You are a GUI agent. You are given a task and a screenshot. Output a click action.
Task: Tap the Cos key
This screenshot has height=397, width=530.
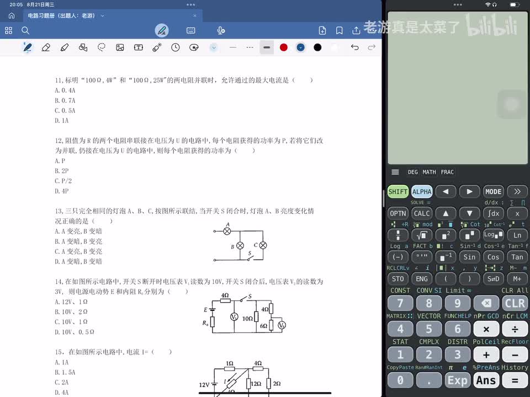[493, 257]
